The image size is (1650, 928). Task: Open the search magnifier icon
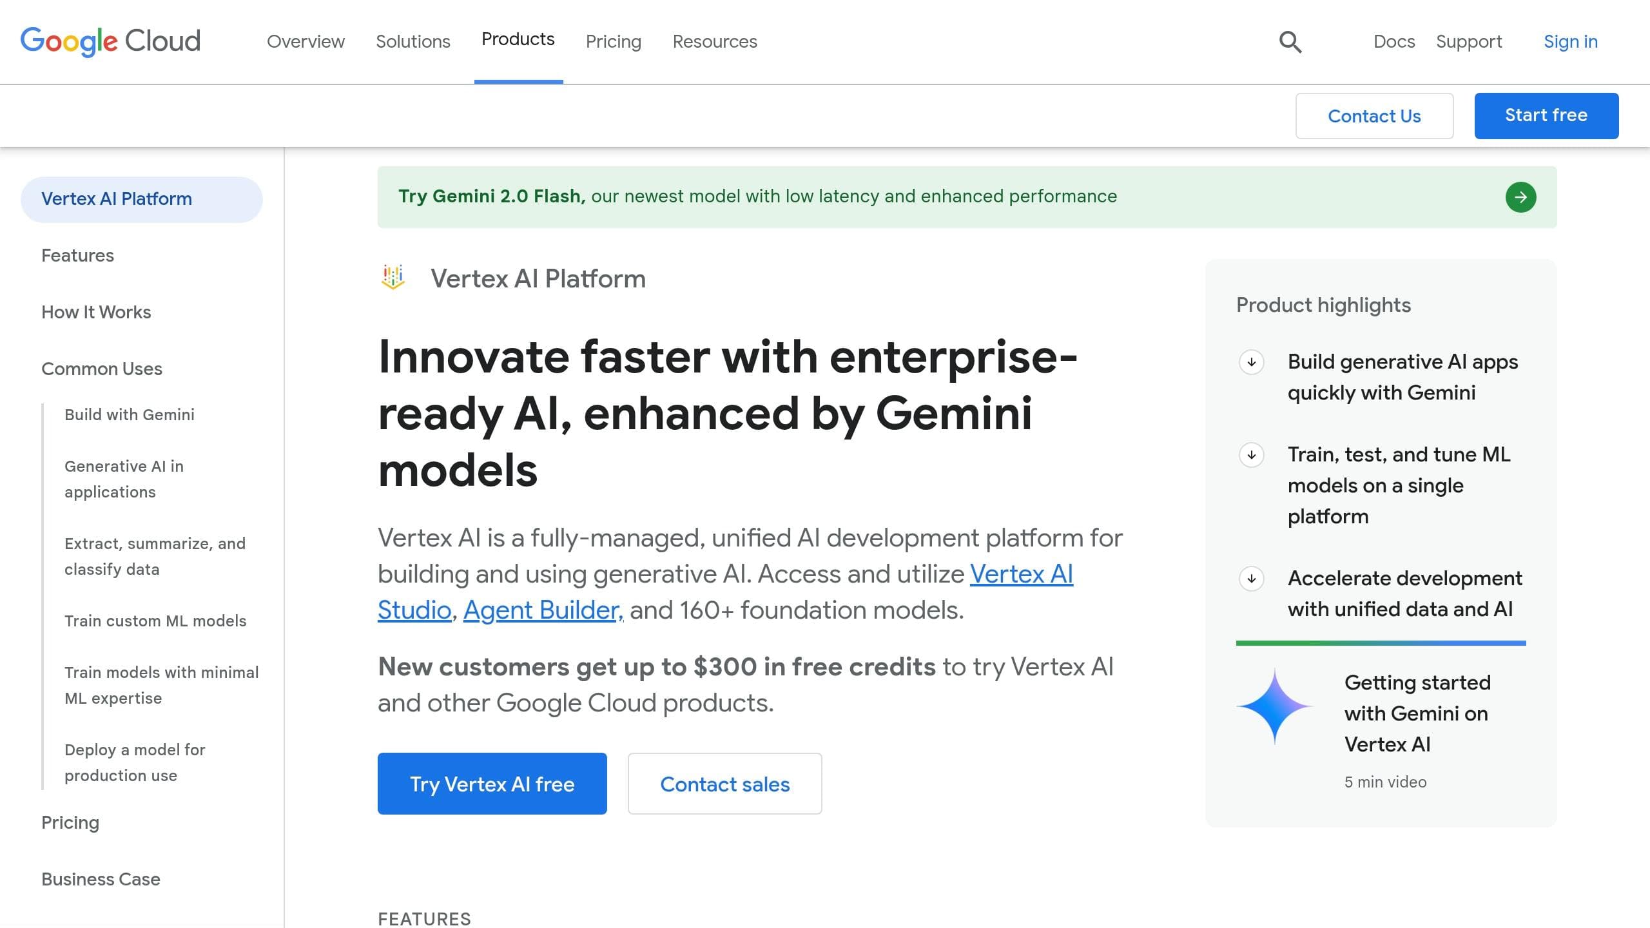tap(1290, 42)
